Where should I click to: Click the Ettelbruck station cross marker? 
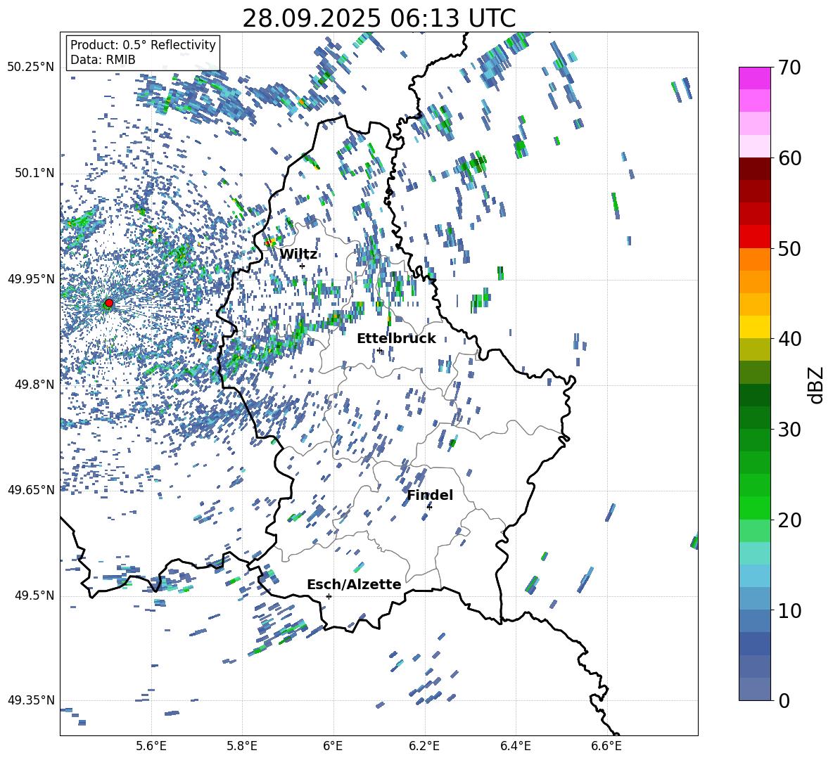click(379, 350)
